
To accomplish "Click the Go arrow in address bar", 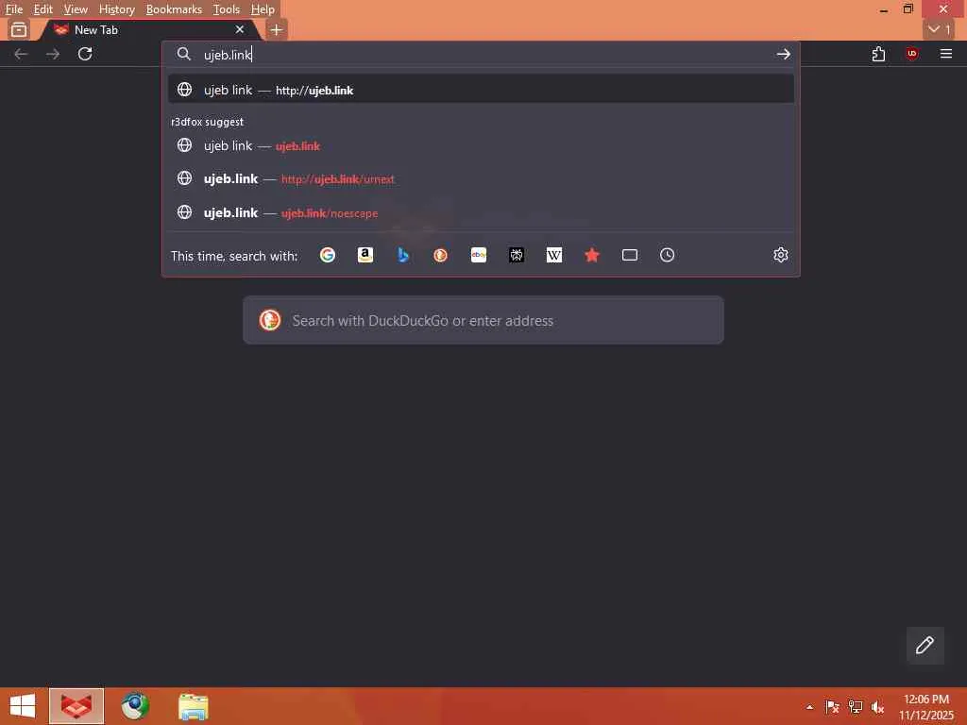I will (783, 54).
